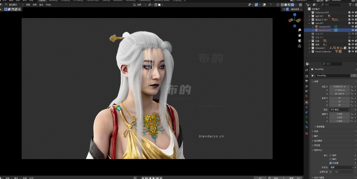The image size is (357, 179).
Task: Uncheck exclude checkbox for Collection.001
Action: 349,12
